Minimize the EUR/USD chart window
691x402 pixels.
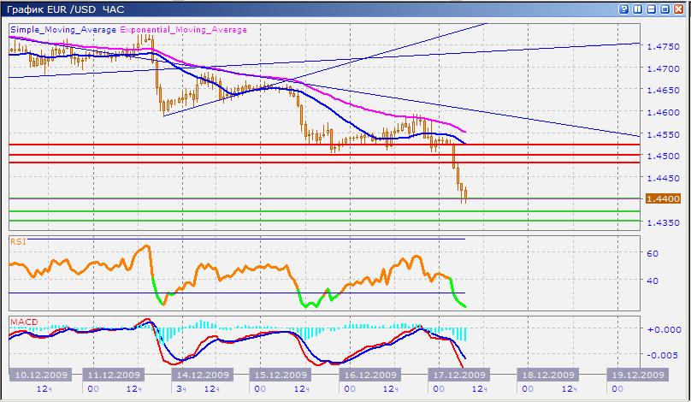(652, 9)
